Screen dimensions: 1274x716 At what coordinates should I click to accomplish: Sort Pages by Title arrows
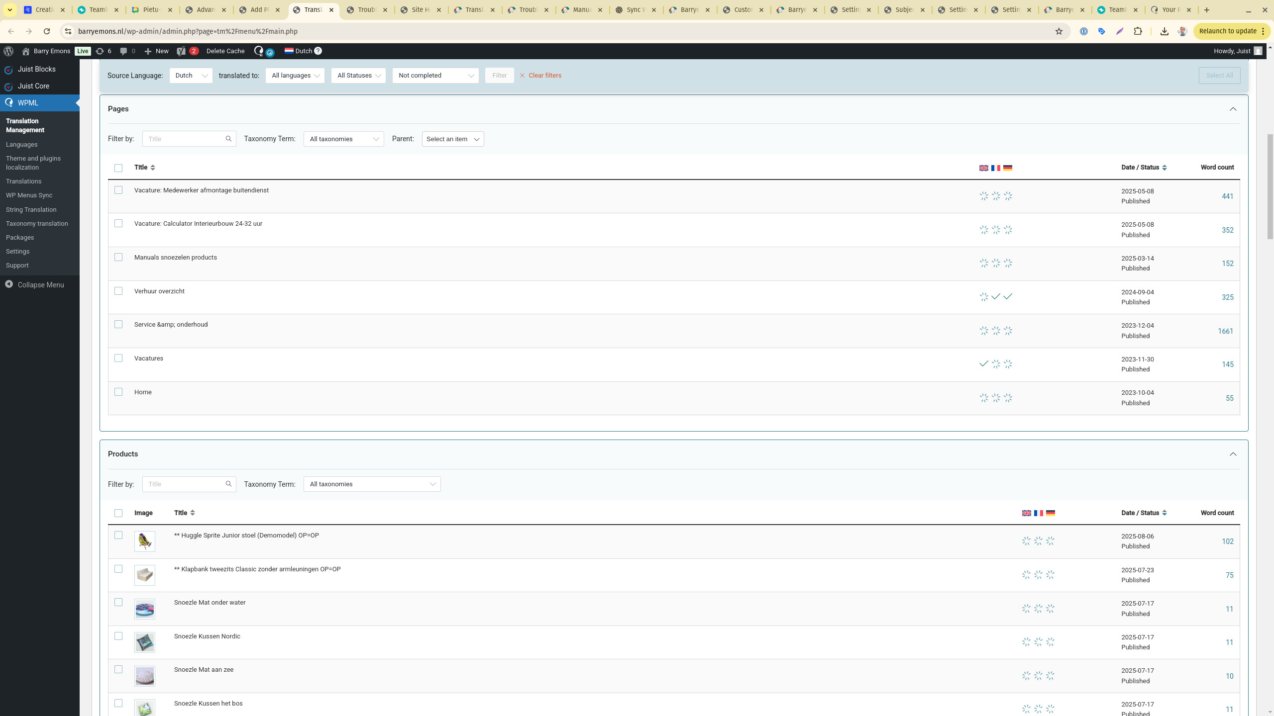point(153,168)
